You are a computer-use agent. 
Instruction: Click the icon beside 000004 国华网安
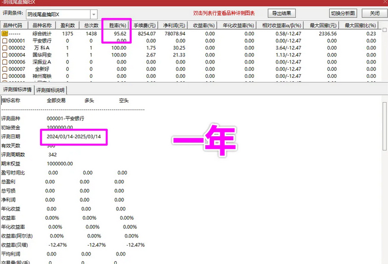(5, 55)
